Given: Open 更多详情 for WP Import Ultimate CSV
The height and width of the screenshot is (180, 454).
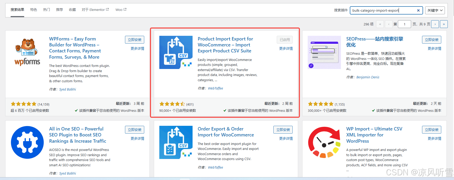Looking at the screenshot, I should coord(435,139).
